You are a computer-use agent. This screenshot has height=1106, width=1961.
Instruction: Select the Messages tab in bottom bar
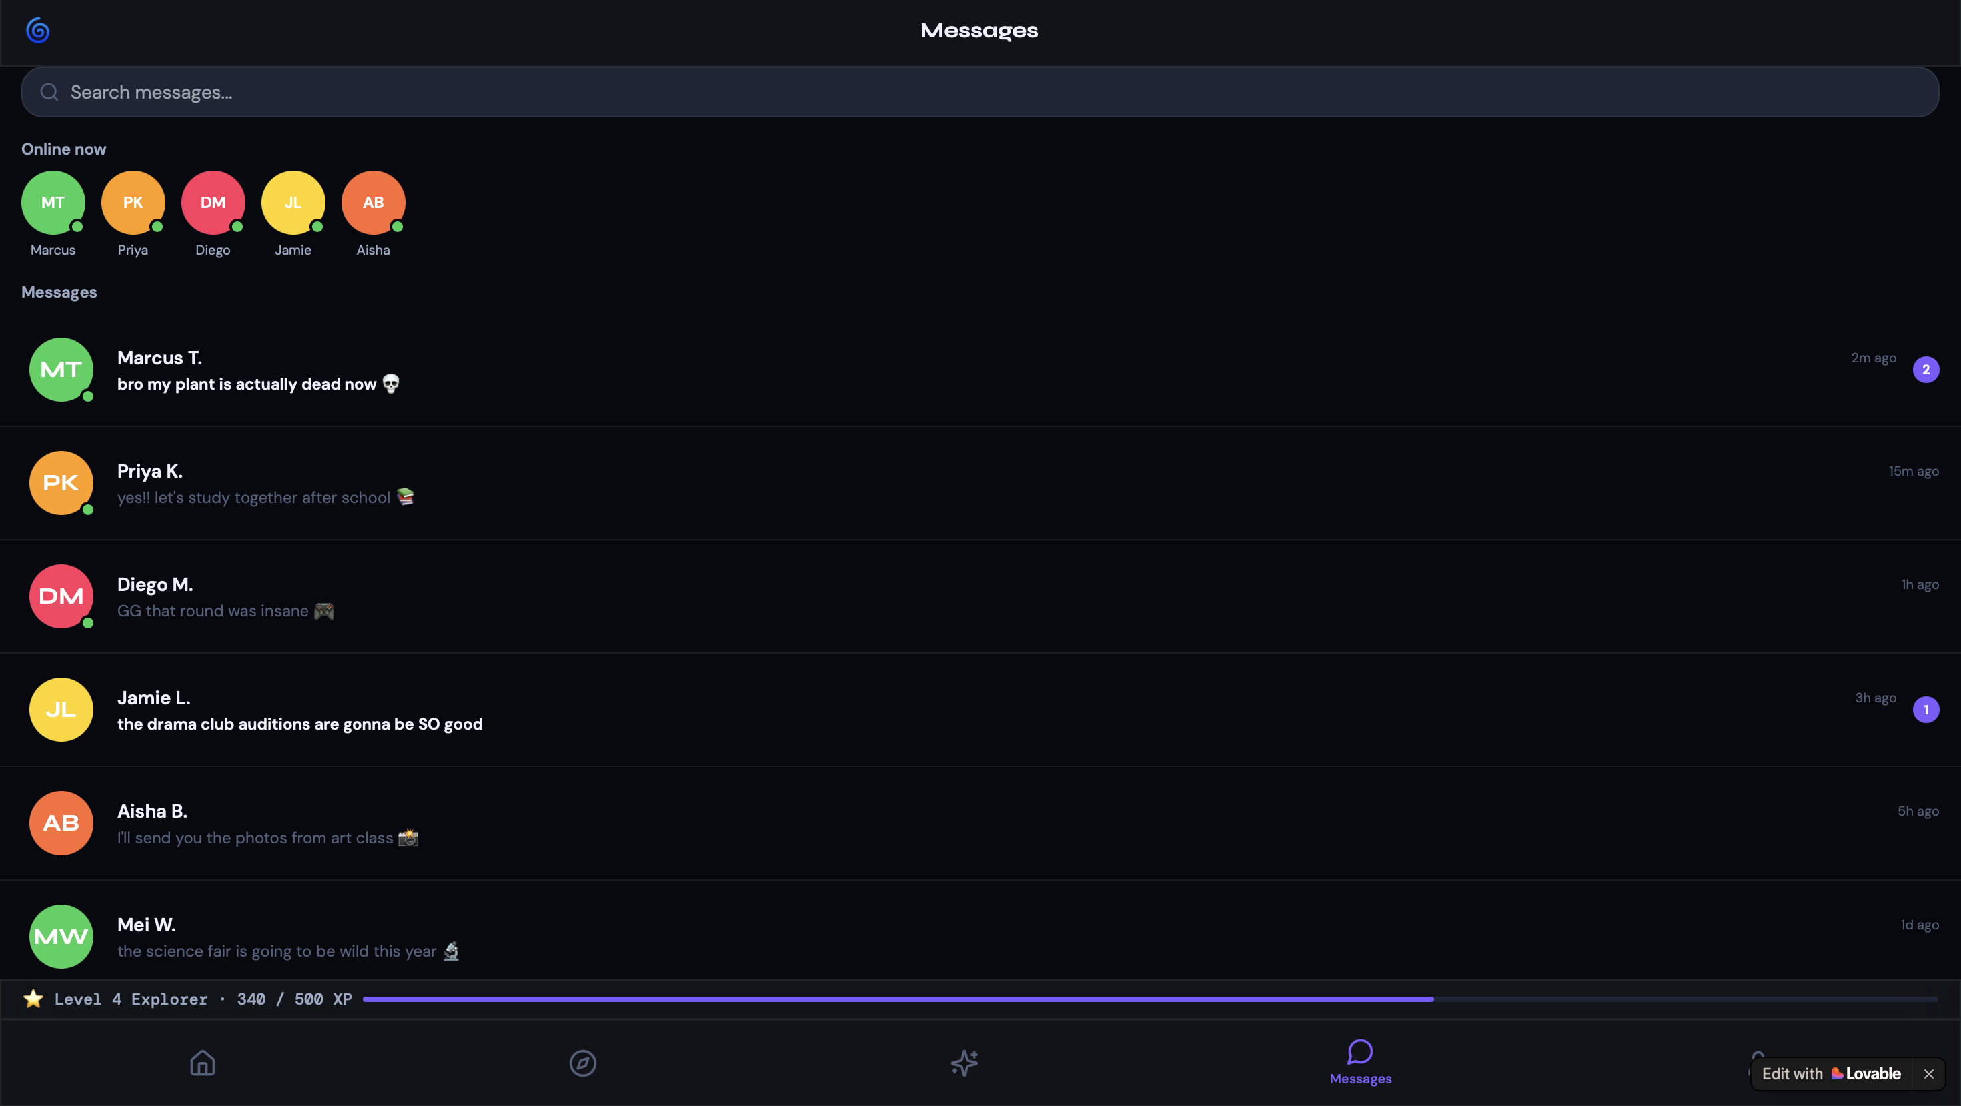[1359, 1063]
